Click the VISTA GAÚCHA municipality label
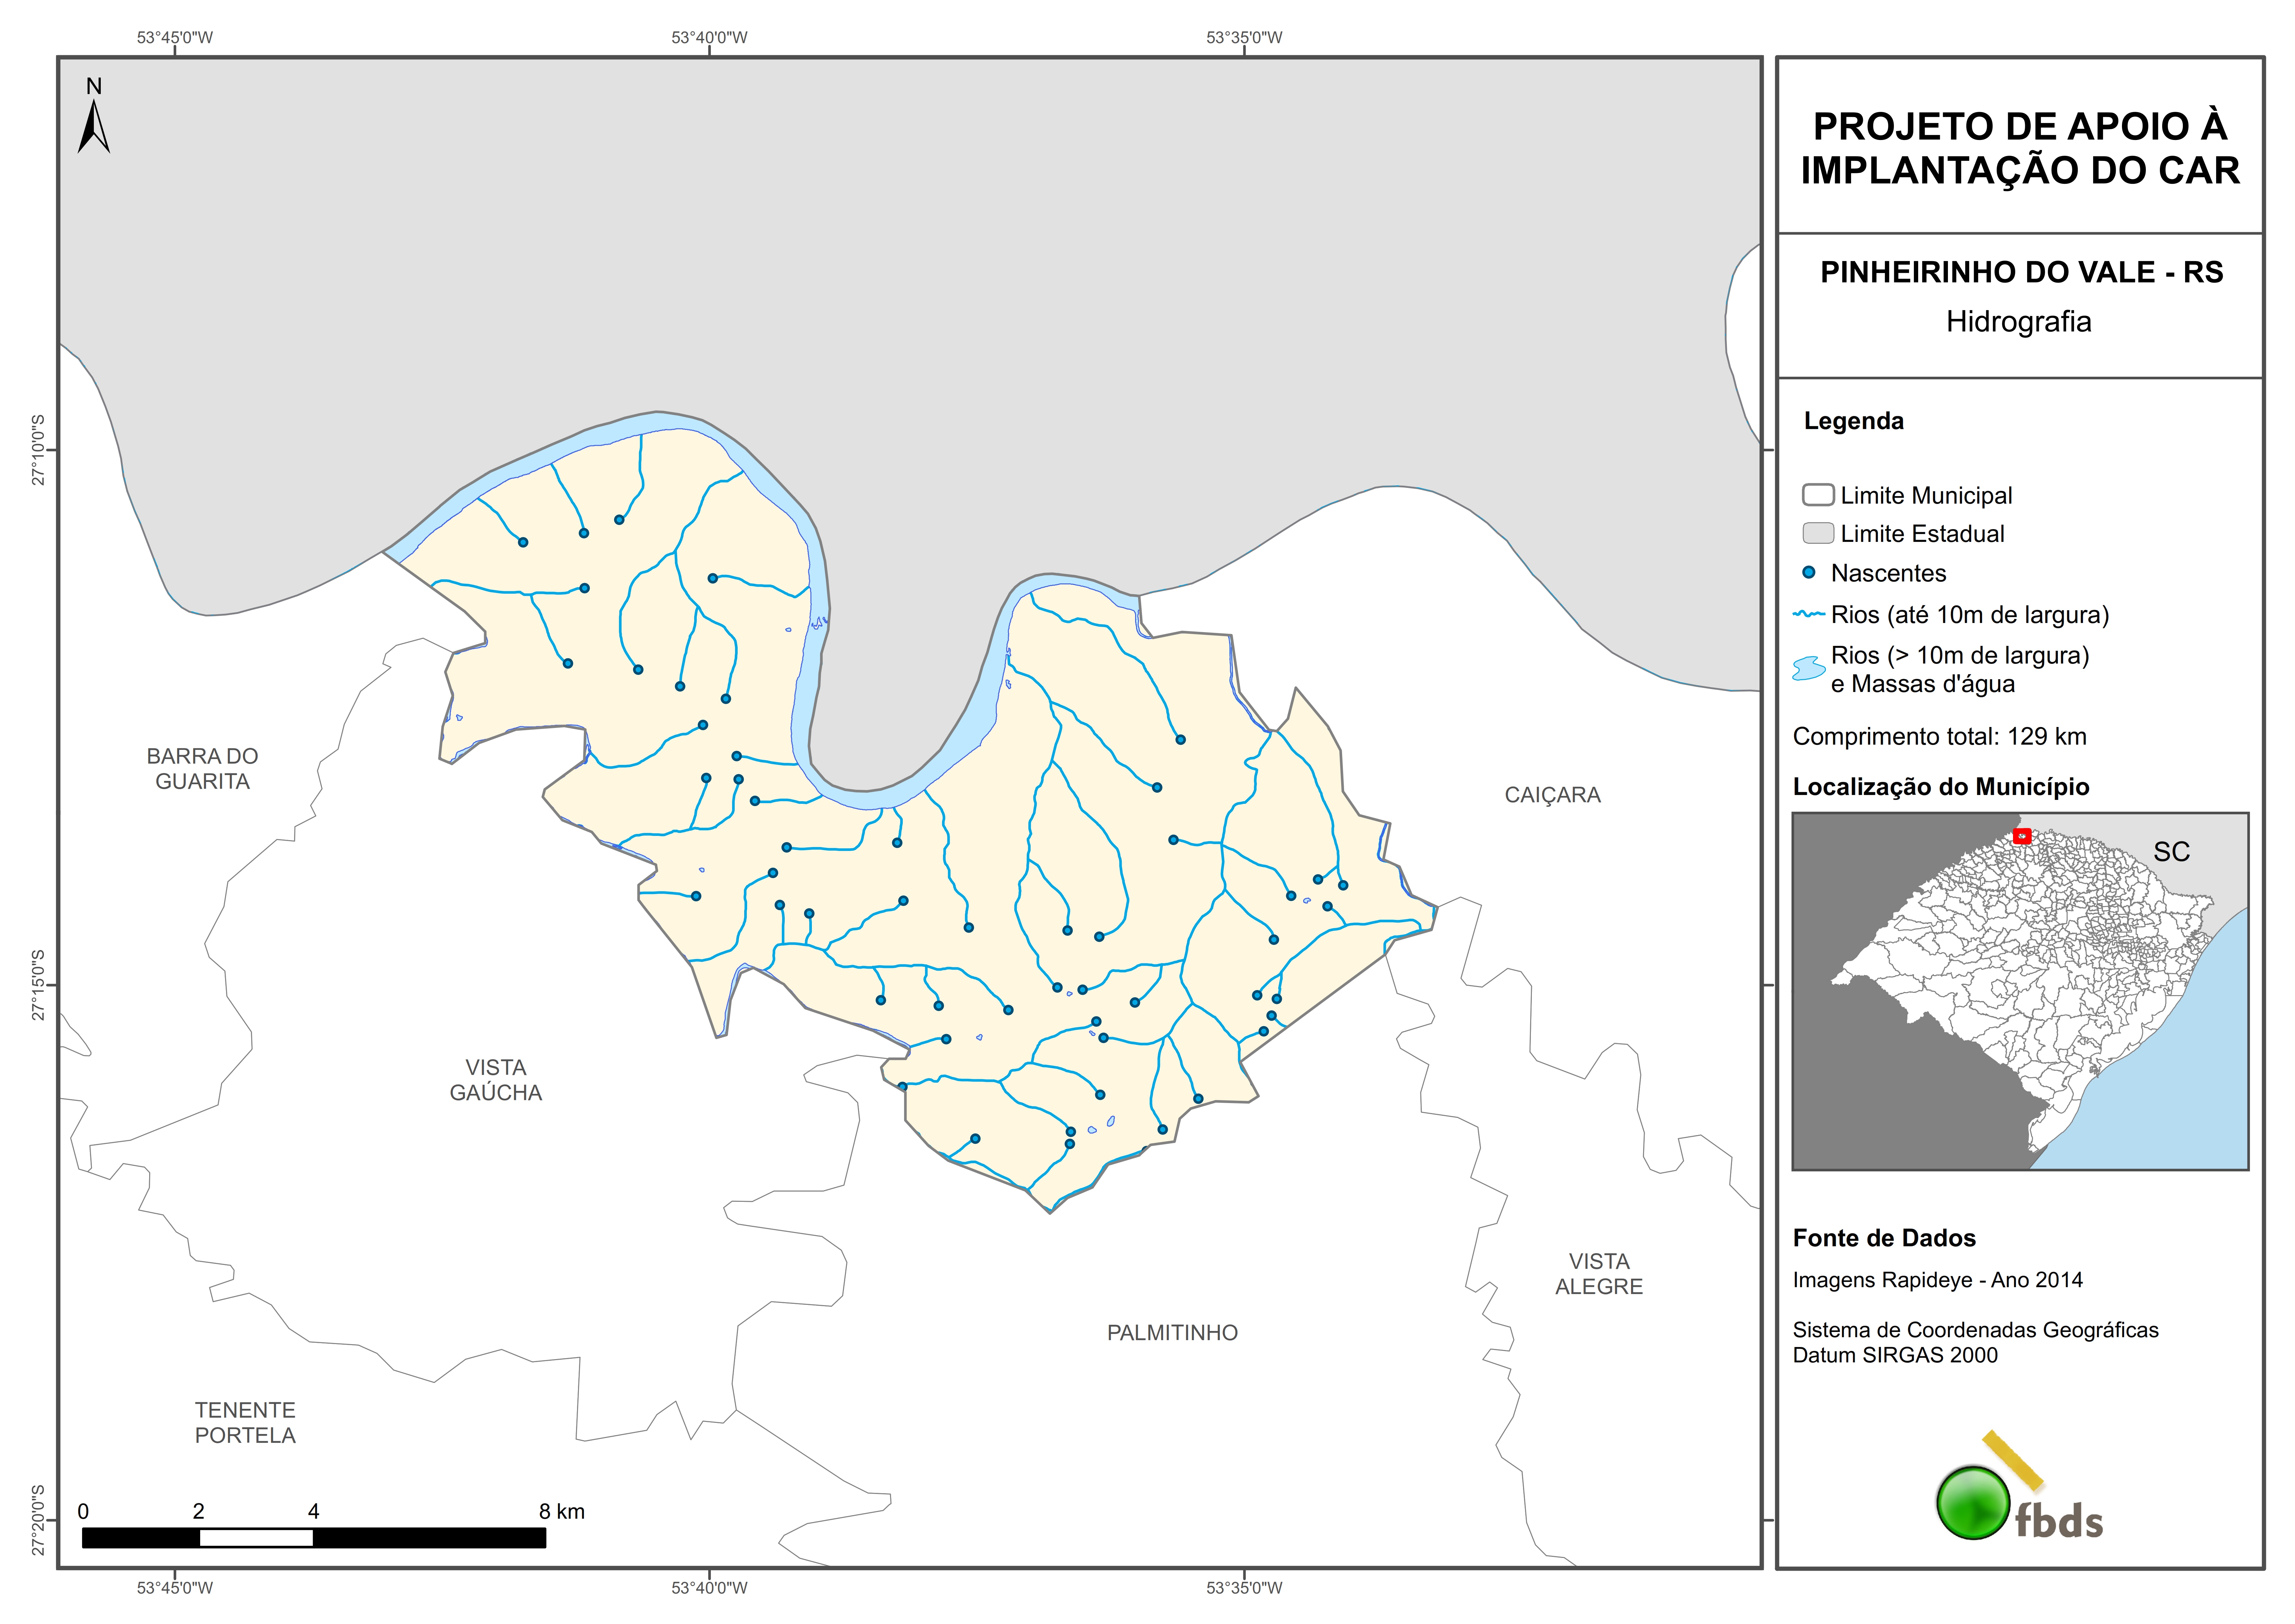The height and width of the screenshot is (1624, 2295). (x=495, y=1080)
